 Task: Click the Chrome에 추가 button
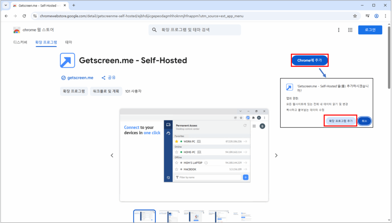[309, 60]
